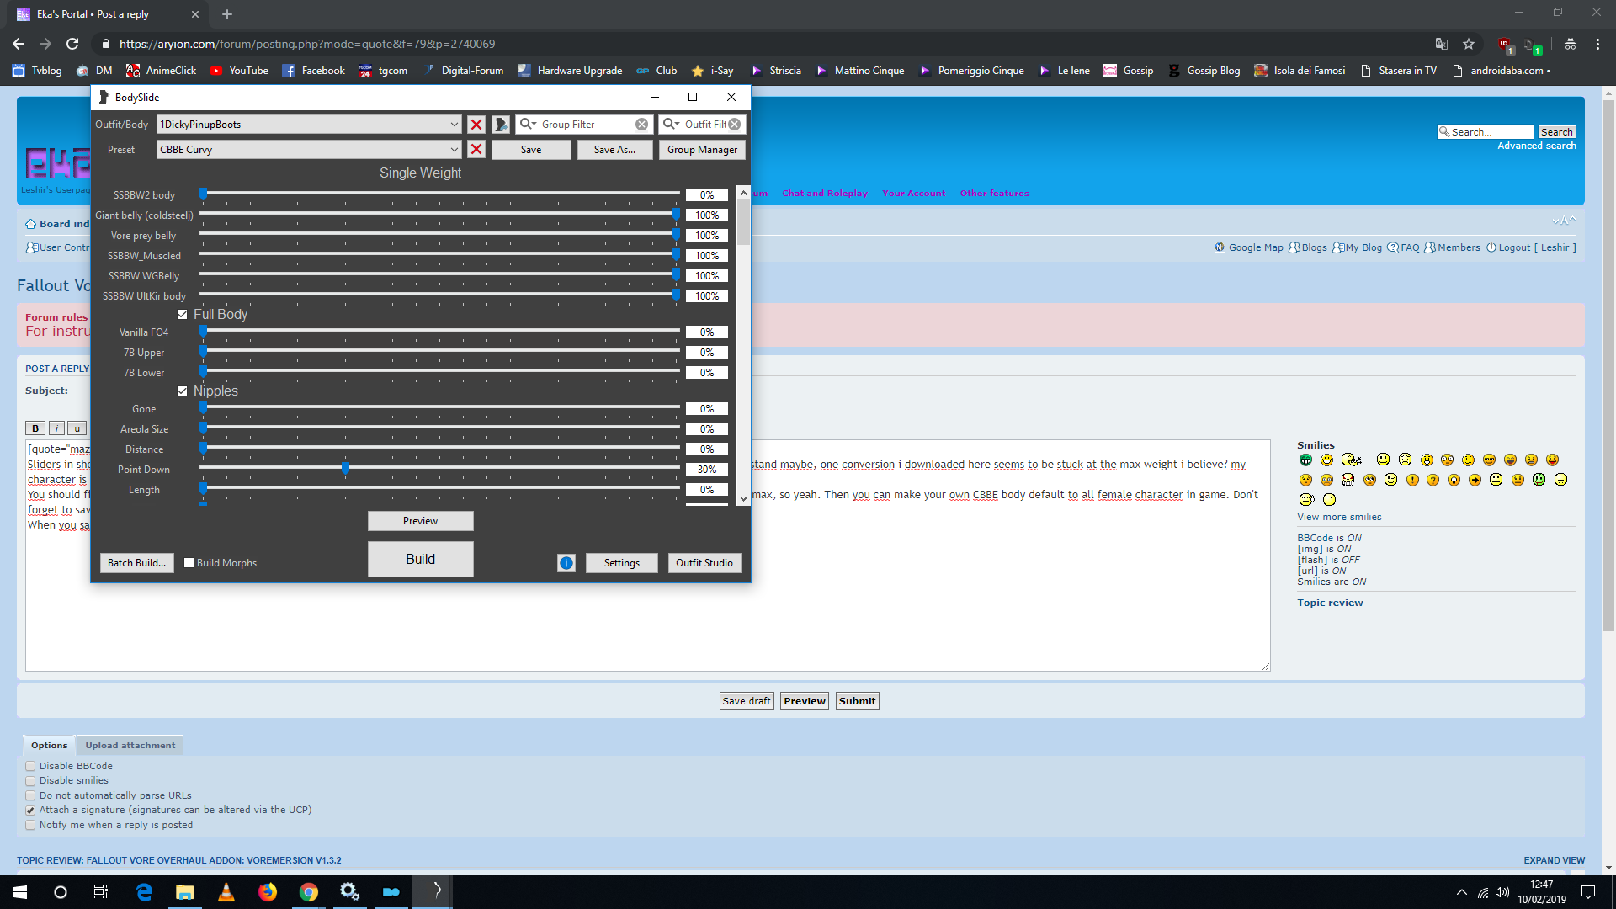Click the Point Down slider handle
Screen dimensions: 1616x909
point(346,468)
